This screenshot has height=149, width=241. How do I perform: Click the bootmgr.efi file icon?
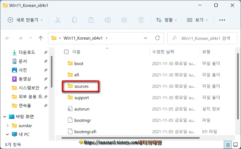pos(70,132)
